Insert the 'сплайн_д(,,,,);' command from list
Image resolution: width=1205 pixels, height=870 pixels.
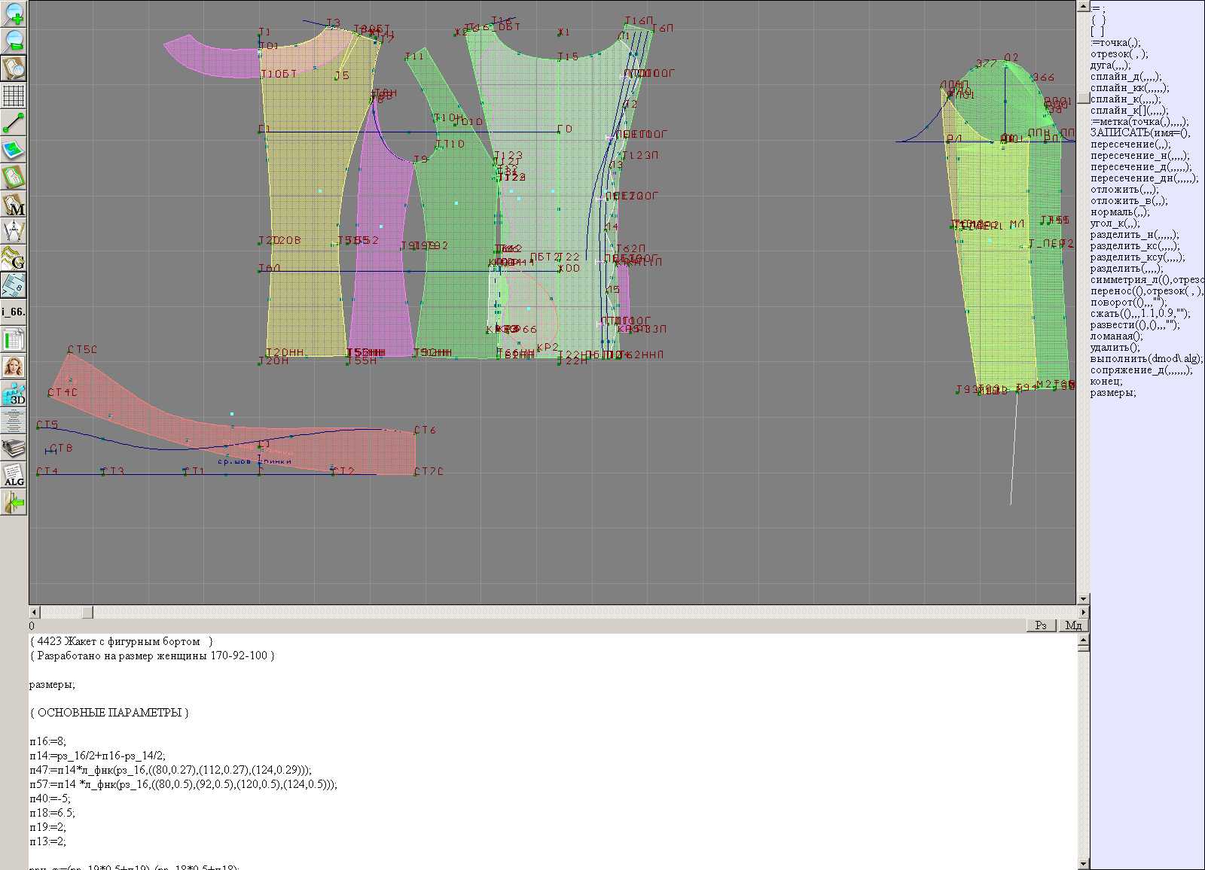tap(1126, 77)
